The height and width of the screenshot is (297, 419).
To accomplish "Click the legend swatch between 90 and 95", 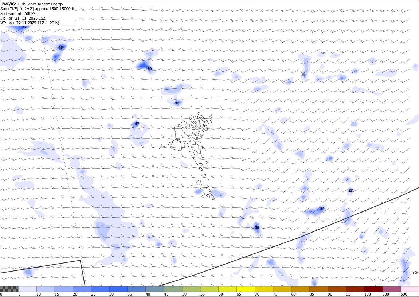I will [x=337, y=289].
